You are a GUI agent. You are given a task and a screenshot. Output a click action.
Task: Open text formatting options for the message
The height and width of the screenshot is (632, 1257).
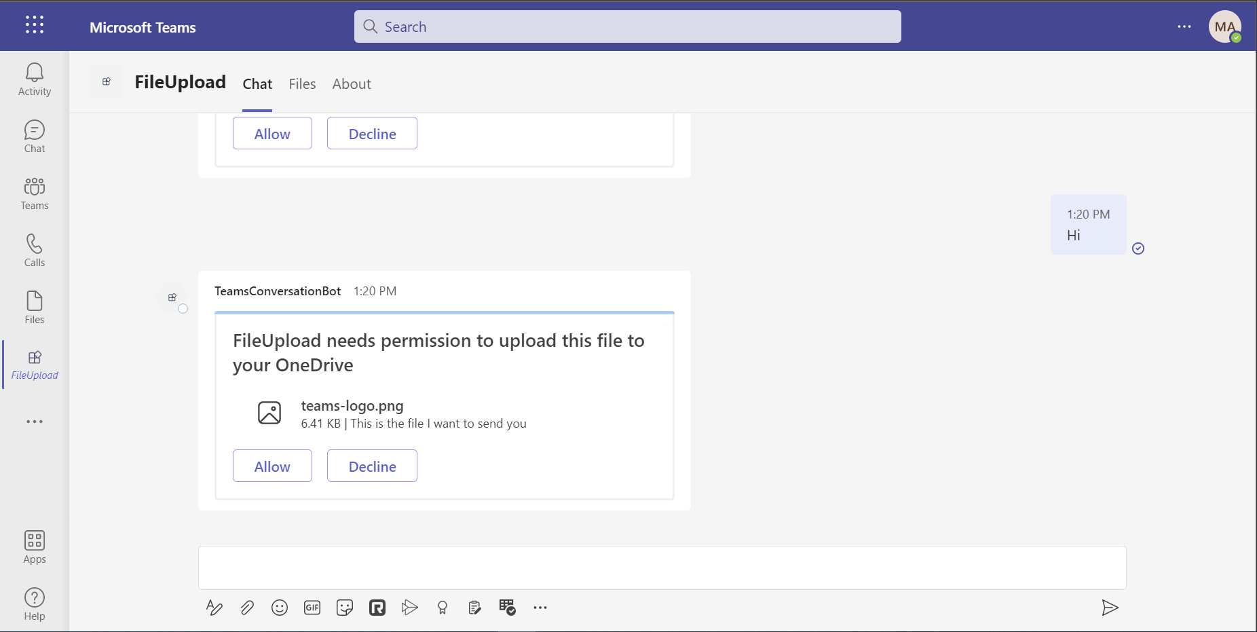click(214, 607)
